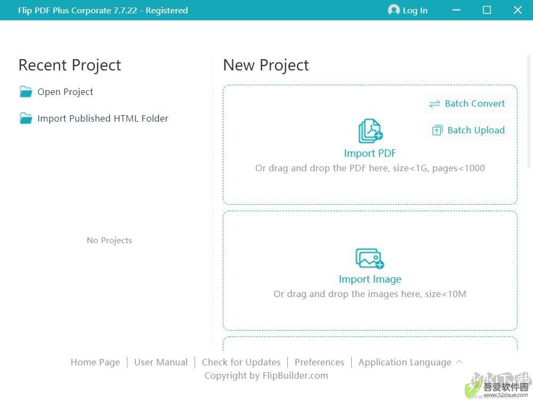This screenshot has width=533, height=400.
Task: Open the Home Page link
Action: pos(95,362)
